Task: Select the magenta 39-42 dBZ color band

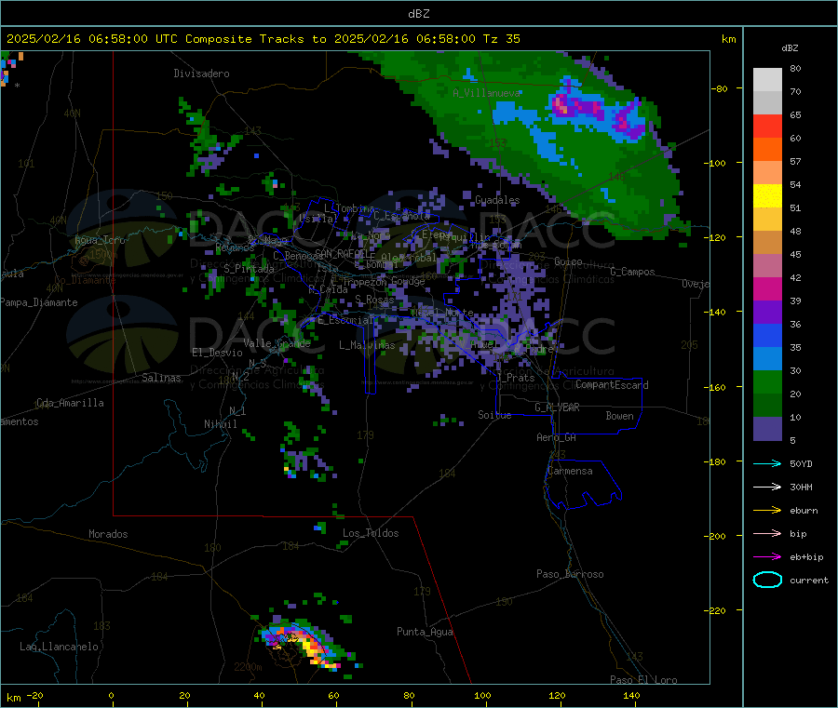Action: (767, 288)
